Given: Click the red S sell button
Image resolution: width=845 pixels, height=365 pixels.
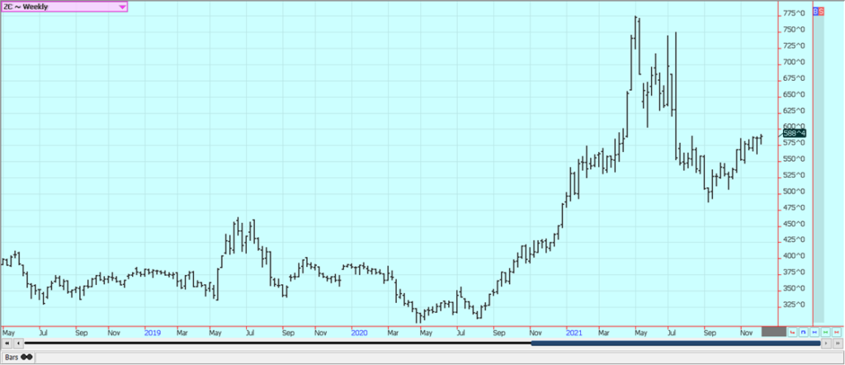Looking at the screenshot, I should (x=821, y=11).
